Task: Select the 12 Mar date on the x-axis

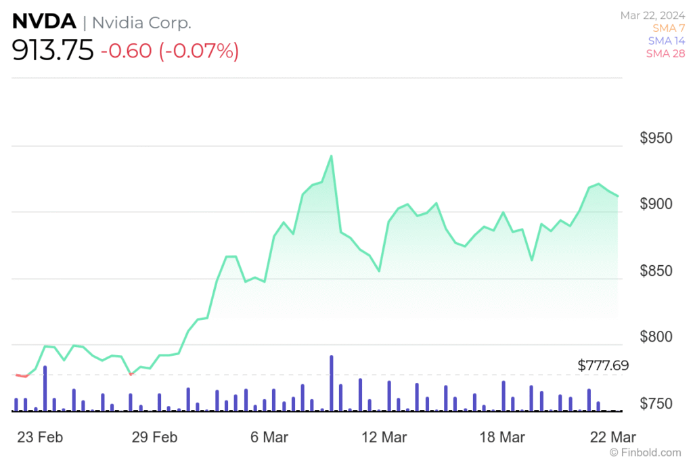Action: tap(384, 437)
